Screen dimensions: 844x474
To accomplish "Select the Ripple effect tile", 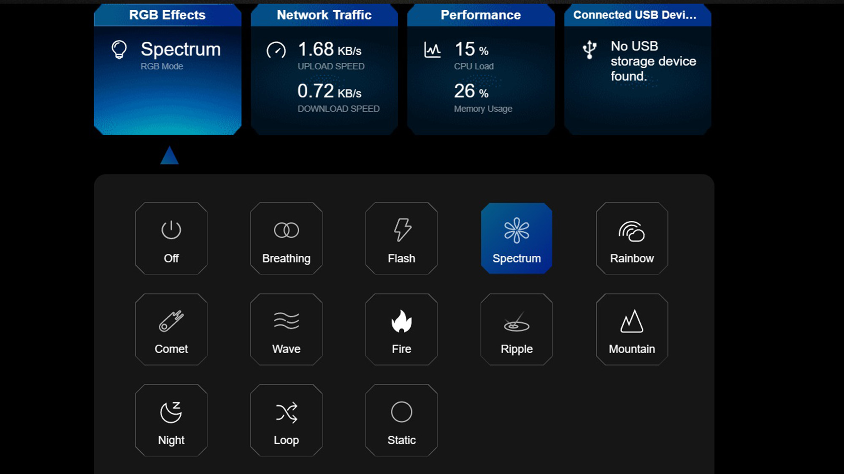I will coord(517,329).
